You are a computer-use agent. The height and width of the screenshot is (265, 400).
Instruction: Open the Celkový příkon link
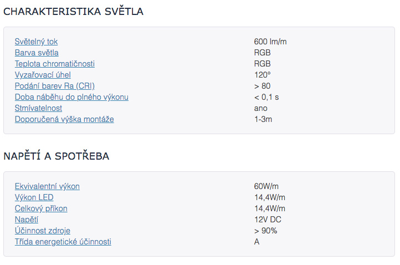click(x=41, y=208)
